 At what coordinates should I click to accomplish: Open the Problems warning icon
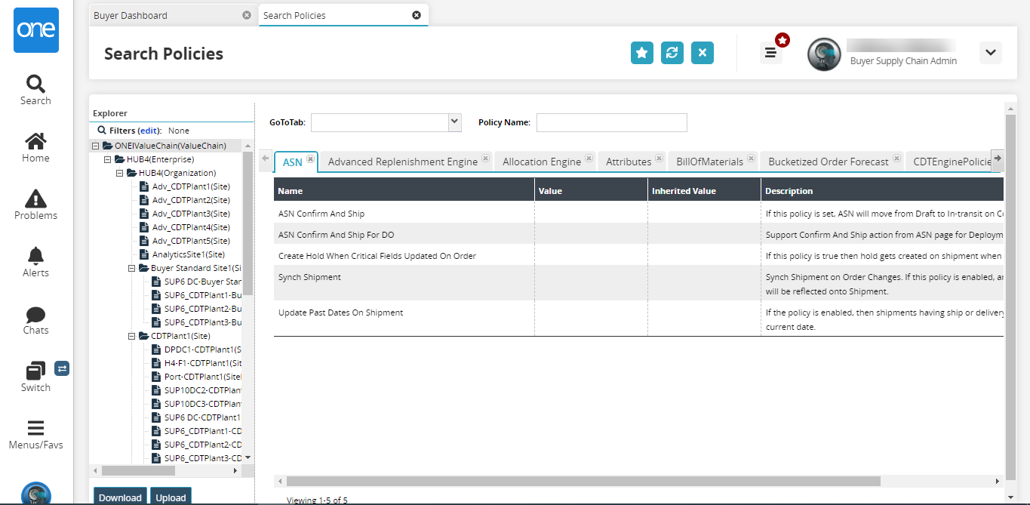(x=35, y=199)
